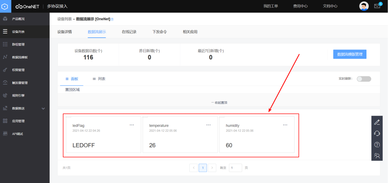Image resolution: width=388 pixels, height=183 pixels.
Task: Open the humidity card more menu
Action: click(285, 125)
